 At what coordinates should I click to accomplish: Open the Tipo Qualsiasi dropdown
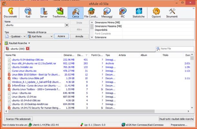[16, 37]
